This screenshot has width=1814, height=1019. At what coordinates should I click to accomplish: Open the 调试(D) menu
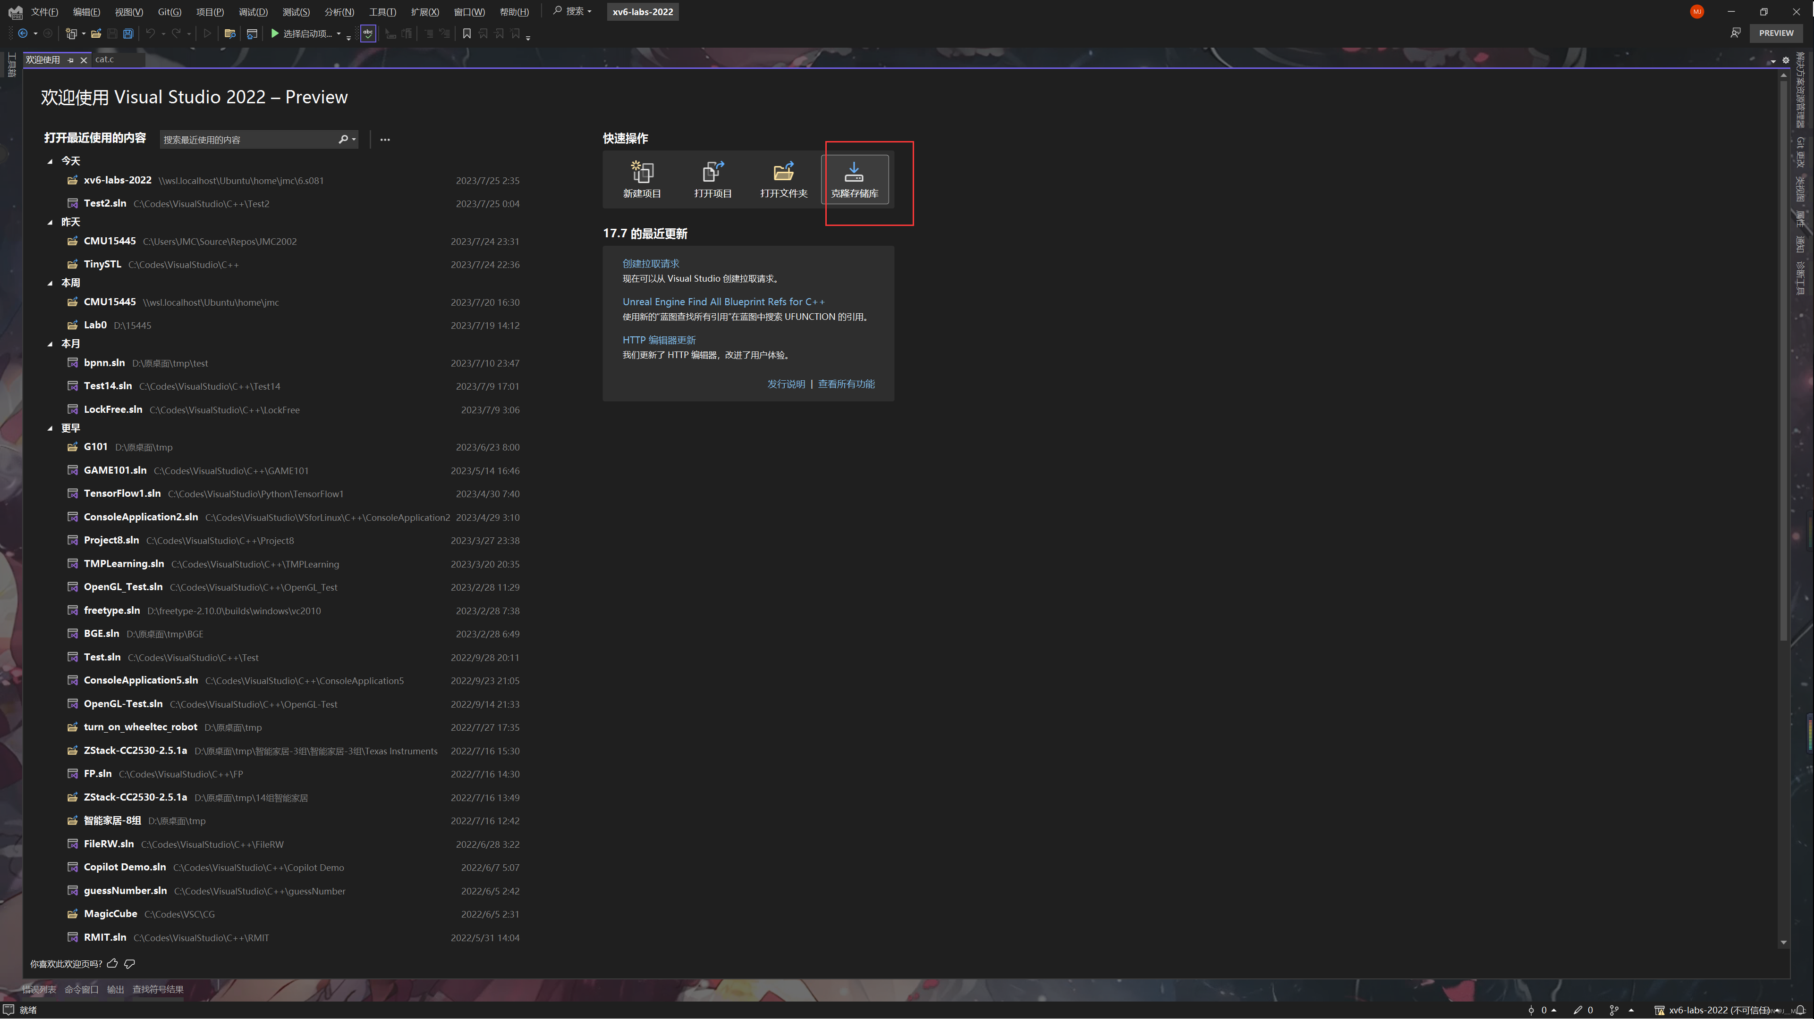click(253, 12)
